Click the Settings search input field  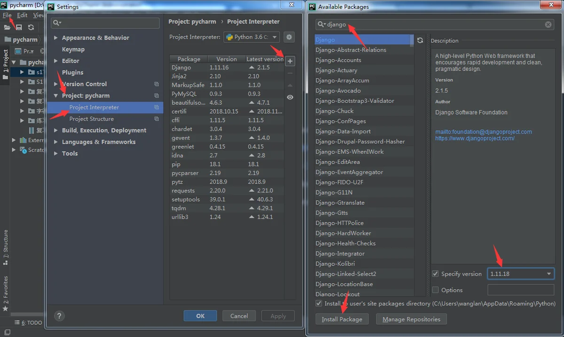pyautogui.click(x=105, y=23)
